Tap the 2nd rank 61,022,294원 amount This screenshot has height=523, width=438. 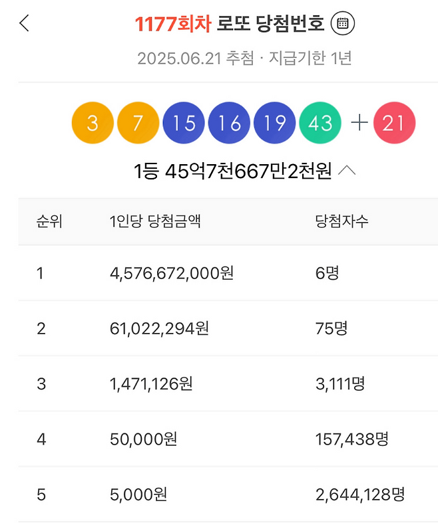tap(159, 328)
